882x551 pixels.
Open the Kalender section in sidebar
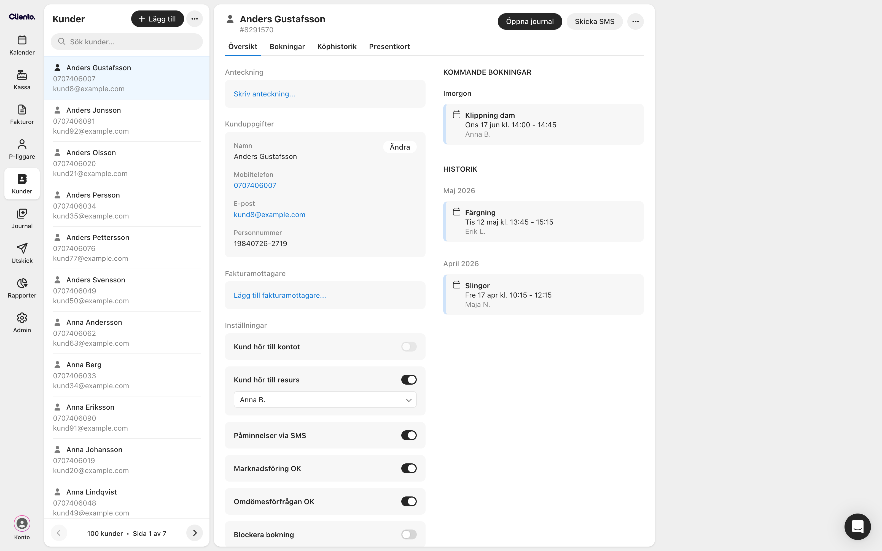(22, 45)
